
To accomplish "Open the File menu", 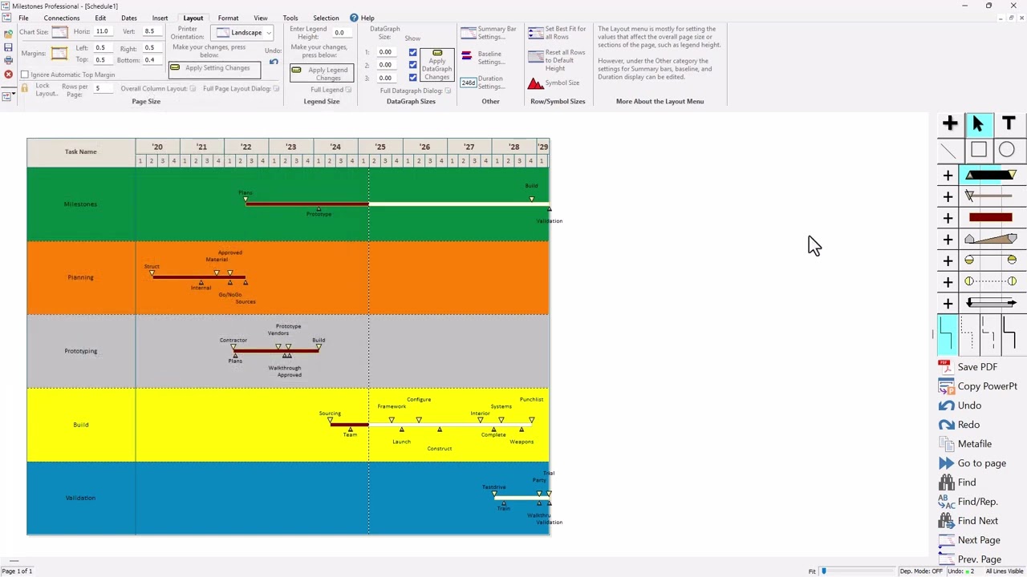I will point(23,18).
